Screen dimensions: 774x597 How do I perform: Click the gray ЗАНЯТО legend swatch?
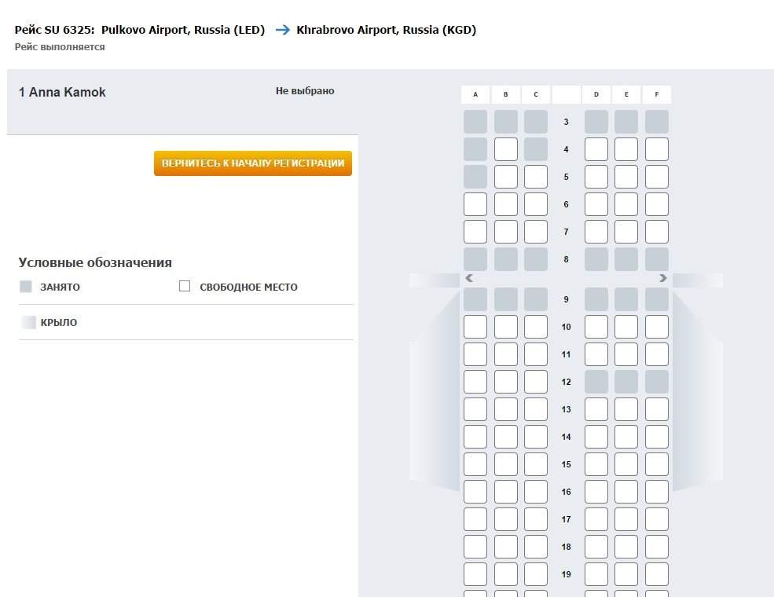pos(26,287)
